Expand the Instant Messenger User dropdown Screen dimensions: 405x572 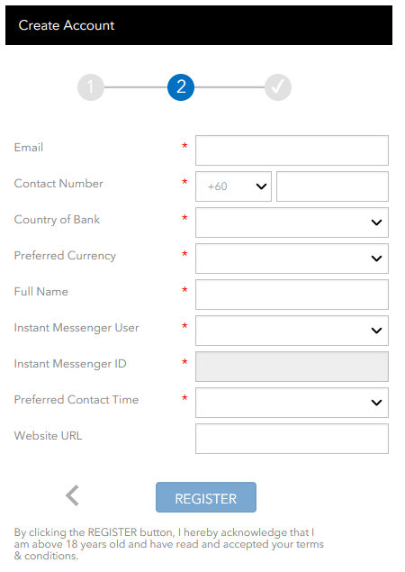pyautogui.click(x=292, y=331)
